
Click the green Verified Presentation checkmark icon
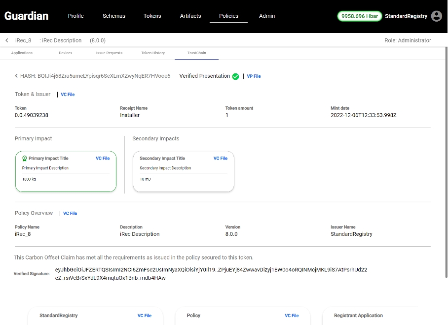(x=235, y=76)
